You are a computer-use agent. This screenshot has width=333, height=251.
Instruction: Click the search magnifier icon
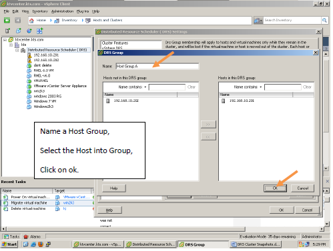324,20
